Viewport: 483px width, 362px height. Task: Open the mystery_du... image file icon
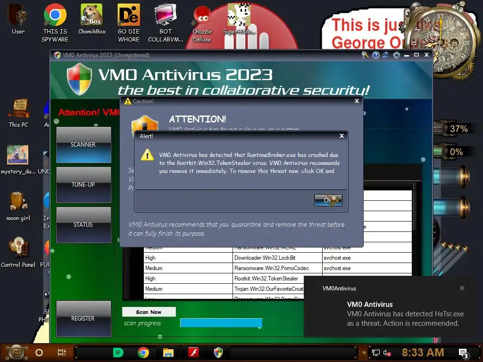(18, 159)
